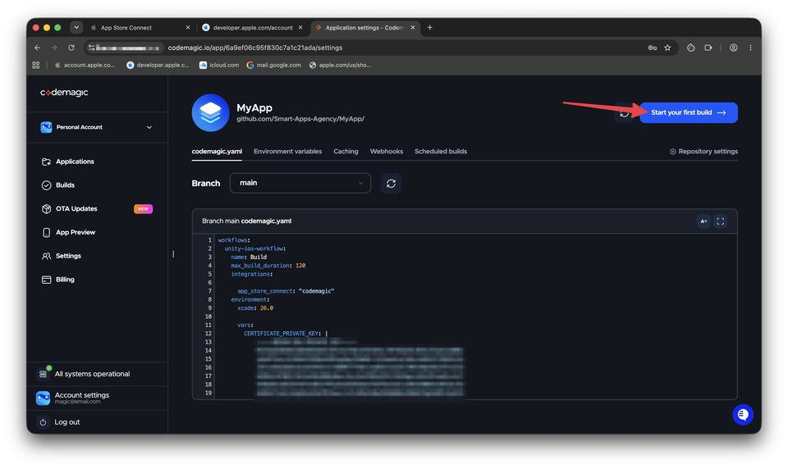Open account.apple.co... bookmark
This screenshot has height=469, width=788.
[x=85, y=66]
